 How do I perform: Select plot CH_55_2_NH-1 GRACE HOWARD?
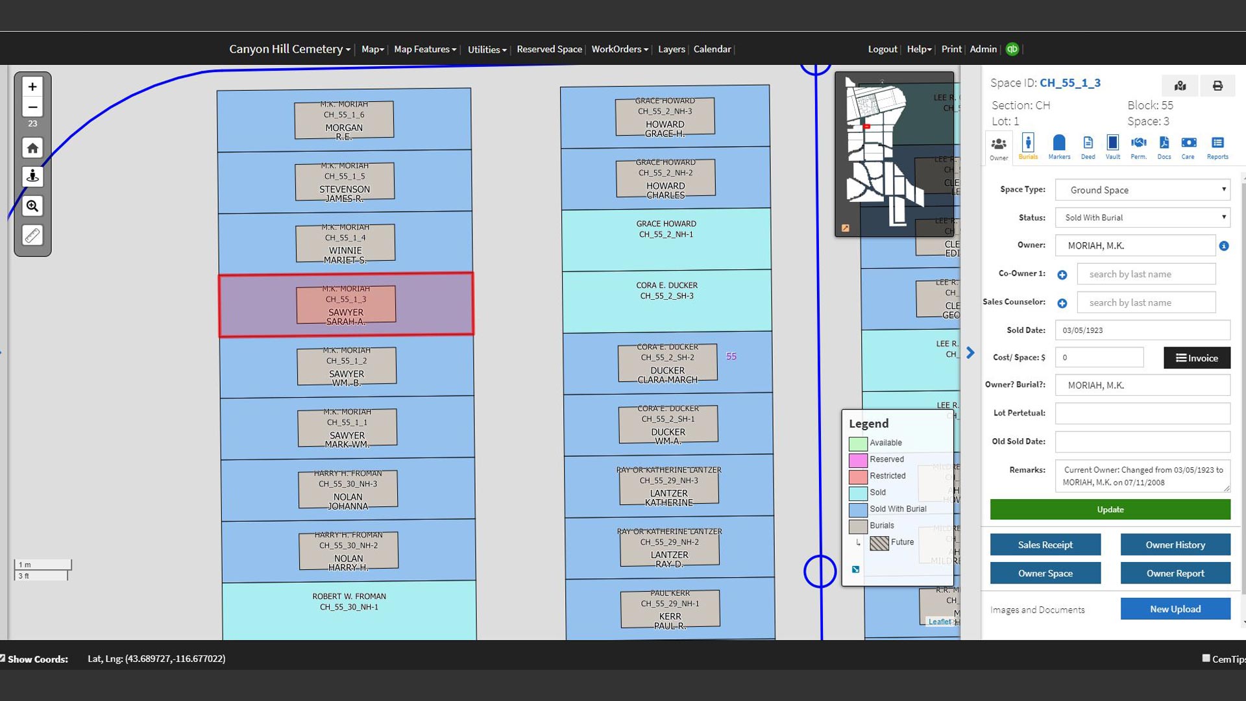(666, 240)
